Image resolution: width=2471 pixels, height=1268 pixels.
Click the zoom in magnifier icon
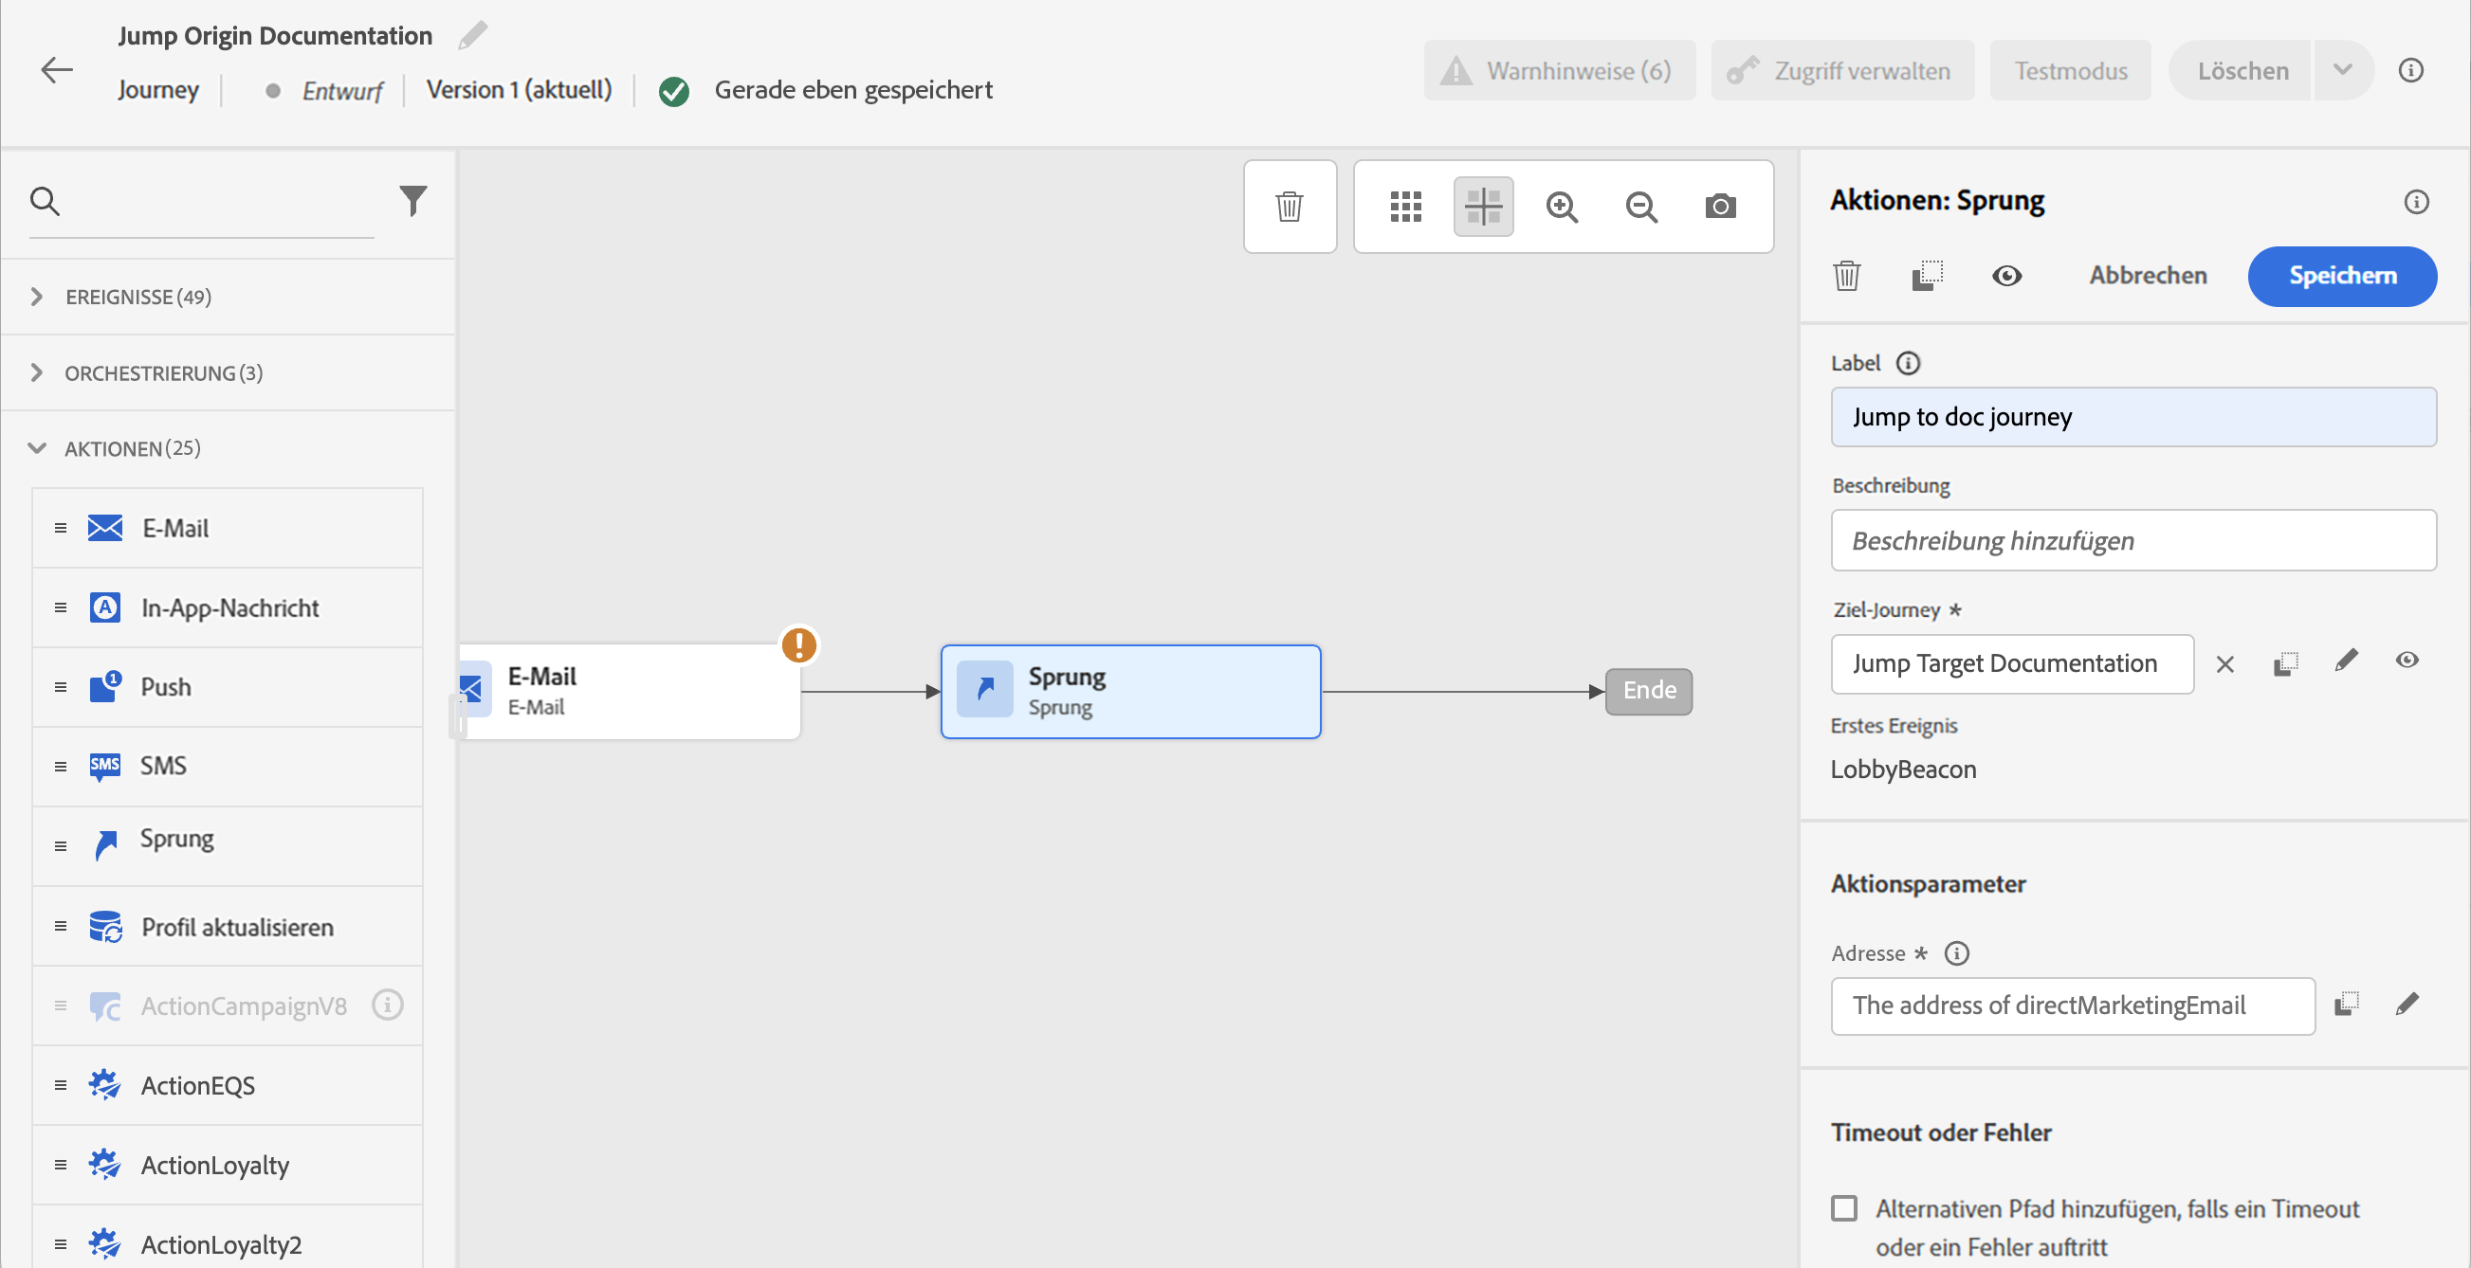coord(1562,206)
